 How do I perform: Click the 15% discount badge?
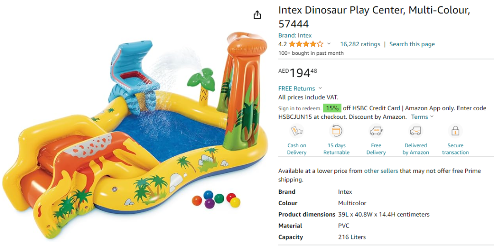(332, 108)
